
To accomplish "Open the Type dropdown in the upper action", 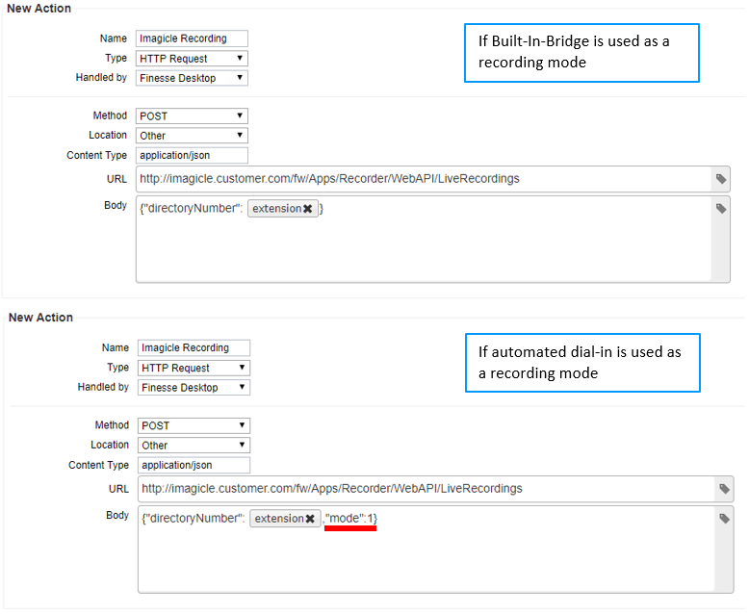I will click(x=192, y=59).
